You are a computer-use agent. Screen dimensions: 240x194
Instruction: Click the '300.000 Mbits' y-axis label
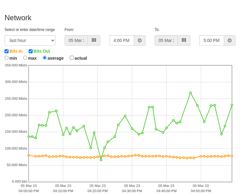click(16, 82)
